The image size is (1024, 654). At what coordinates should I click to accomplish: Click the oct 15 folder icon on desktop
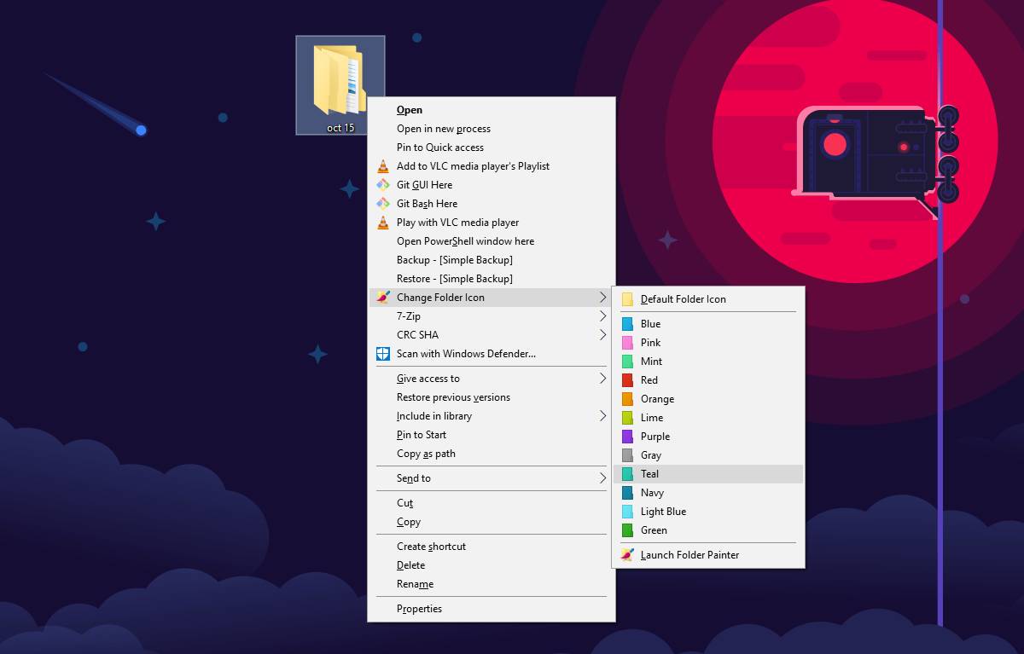click(340, 77)
